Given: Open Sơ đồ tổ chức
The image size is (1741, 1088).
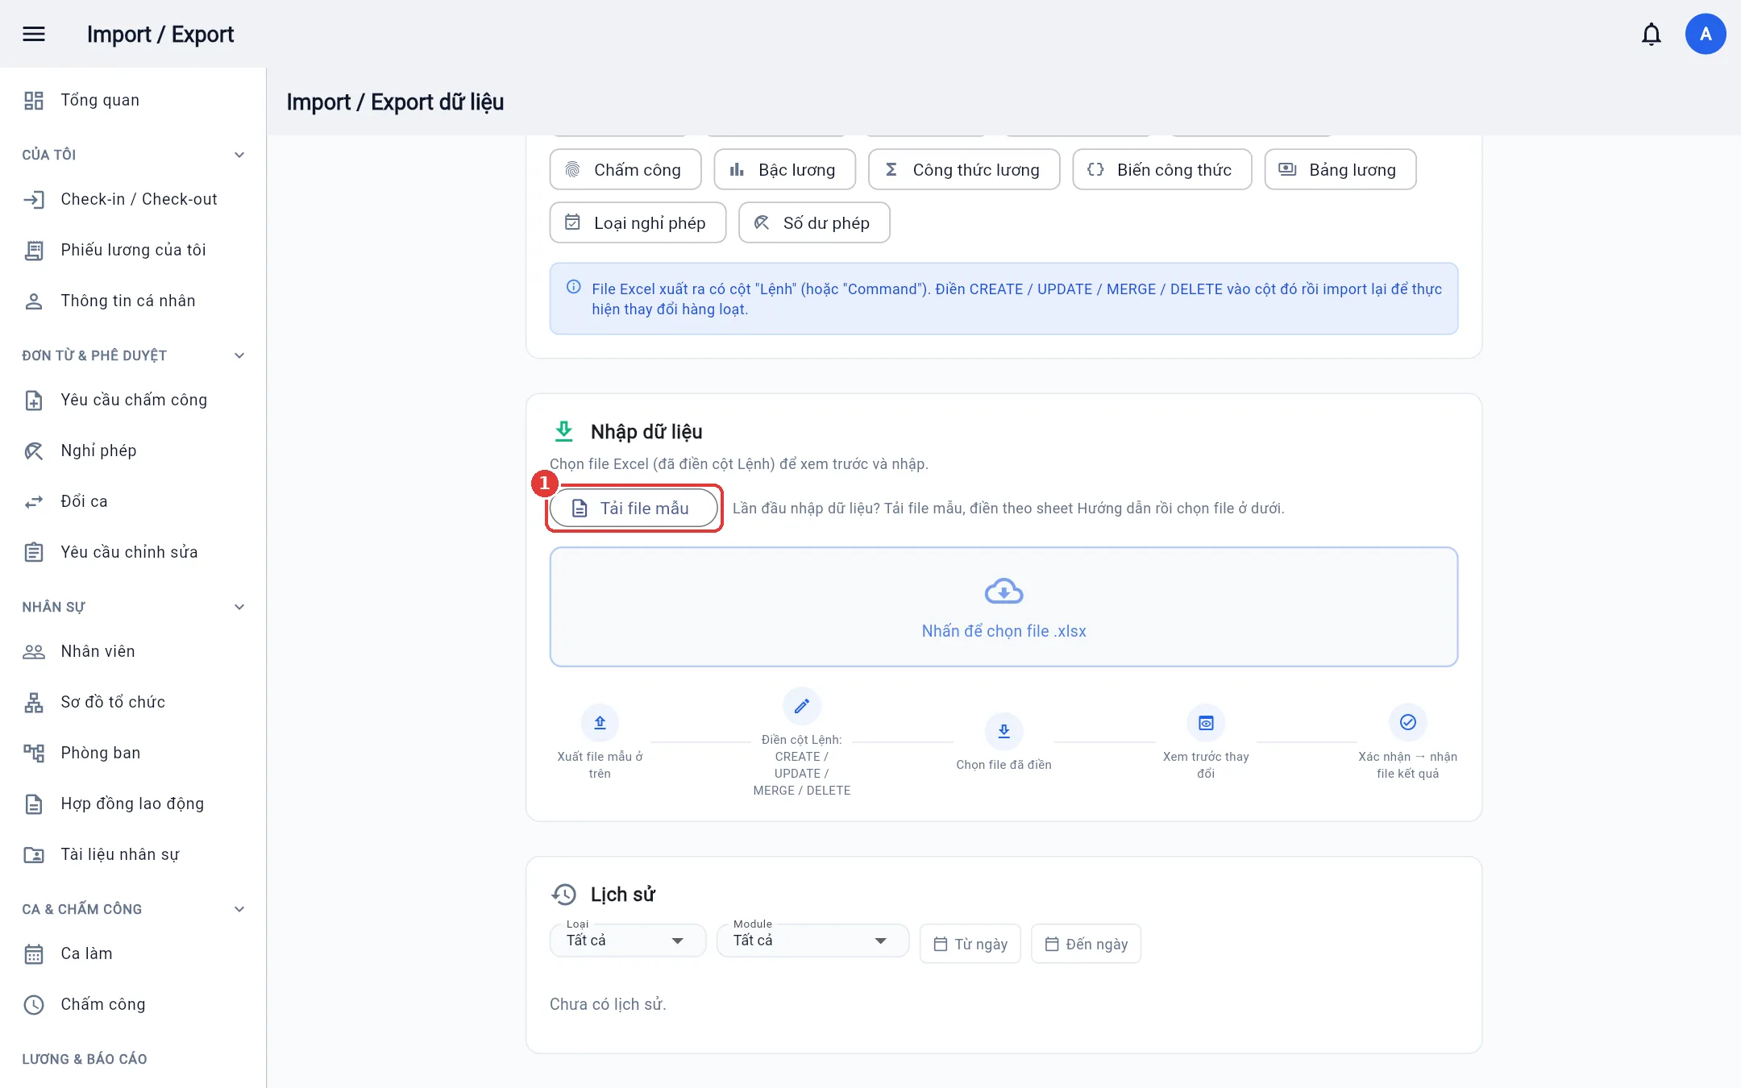Looking at the screenshot, I should pyautogui.click(x=133, y=702).
